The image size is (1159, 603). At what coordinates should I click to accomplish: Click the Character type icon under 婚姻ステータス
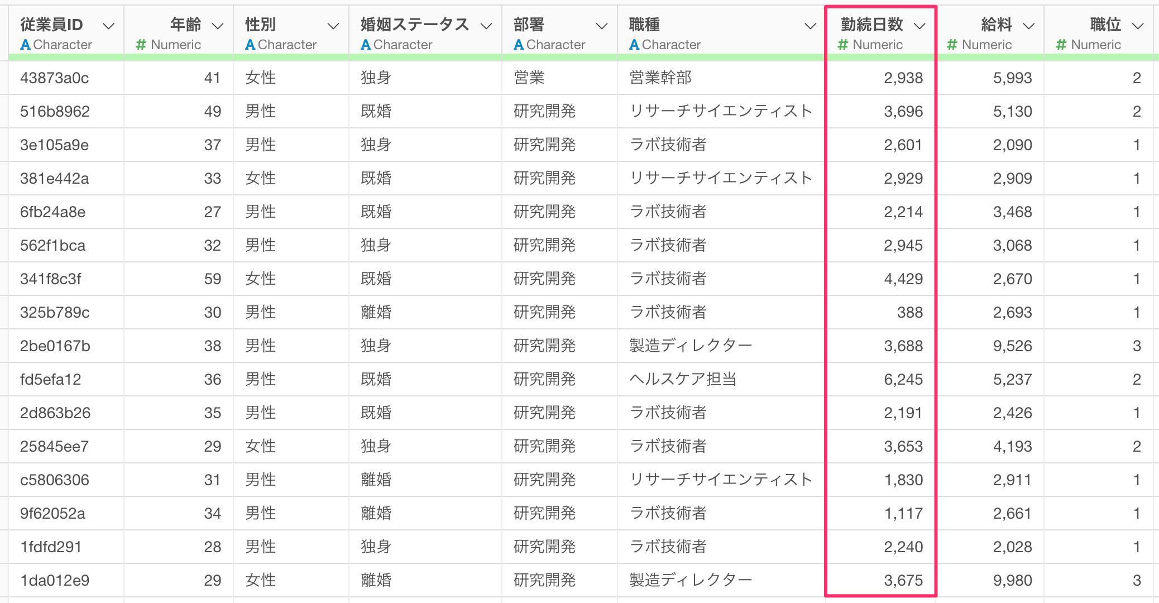[x=366, y=45]
